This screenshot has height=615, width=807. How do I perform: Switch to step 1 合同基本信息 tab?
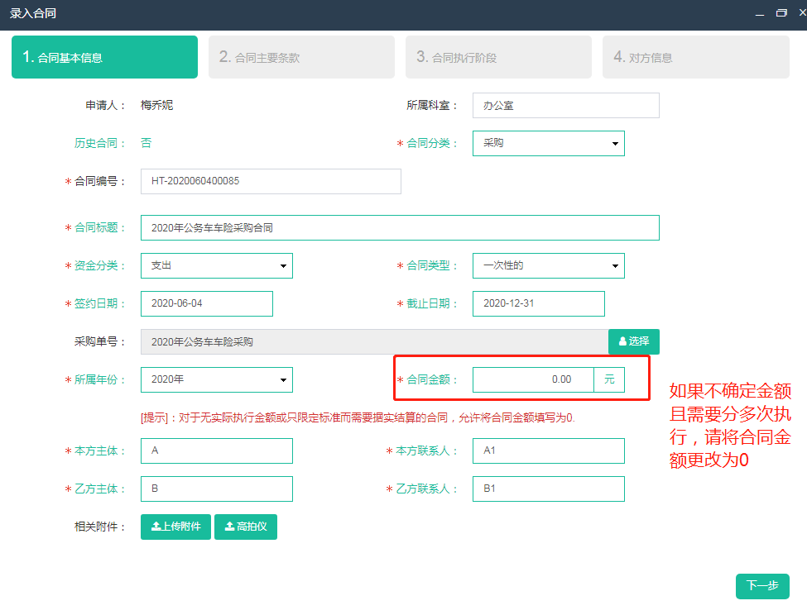point(104,57)
